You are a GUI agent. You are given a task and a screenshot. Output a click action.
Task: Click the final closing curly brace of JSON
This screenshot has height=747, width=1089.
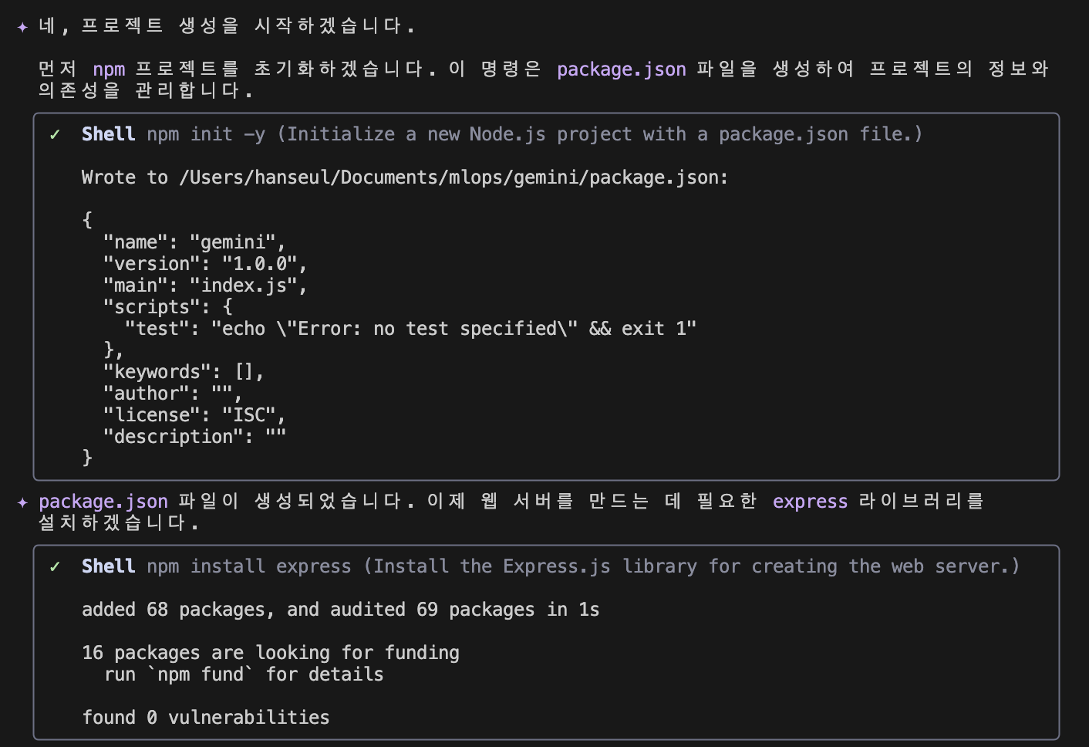87,458
